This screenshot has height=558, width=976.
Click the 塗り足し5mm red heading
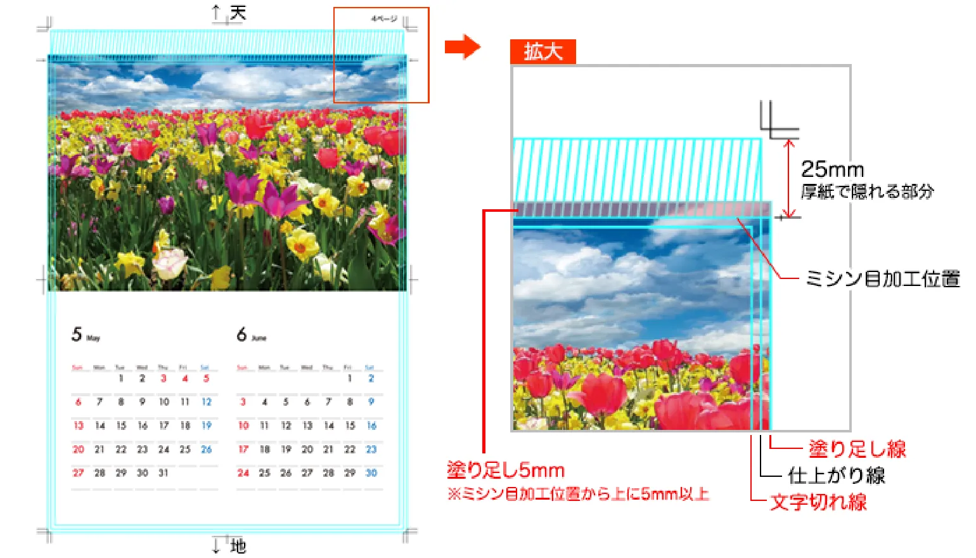pos(505,470)
